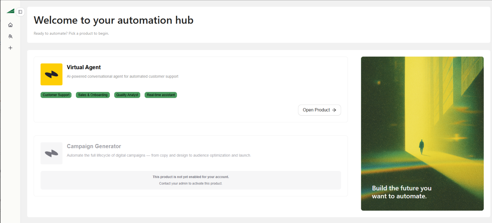Image resolution: width=492 pixels, height=223 pixels.
Task: Select the Quality Analyst tag
Action: [127, 95]
